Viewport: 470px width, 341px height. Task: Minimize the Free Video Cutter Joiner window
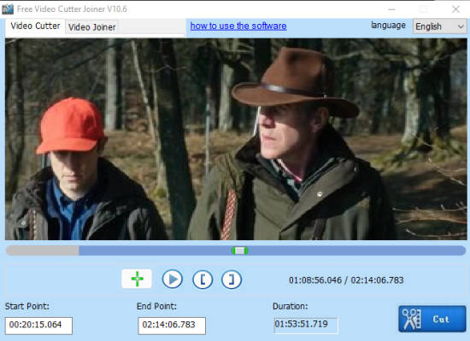pyautogui.click(x=391, y=9)
